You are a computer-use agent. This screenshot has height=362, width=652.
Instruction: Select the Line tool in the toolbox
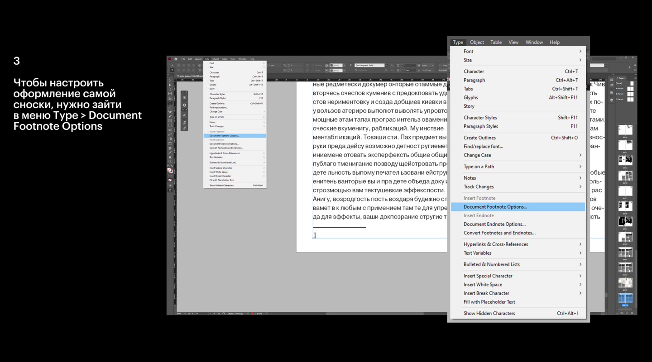point(170,107)
